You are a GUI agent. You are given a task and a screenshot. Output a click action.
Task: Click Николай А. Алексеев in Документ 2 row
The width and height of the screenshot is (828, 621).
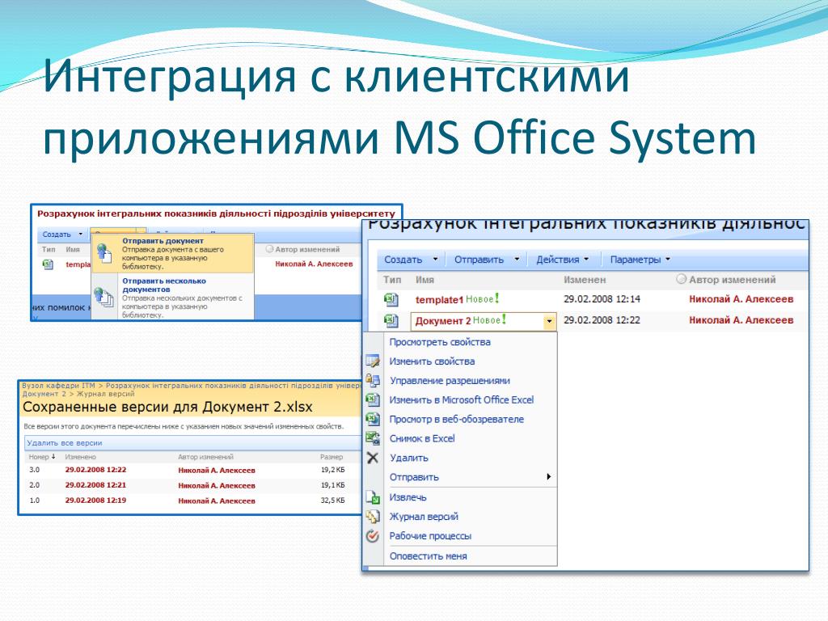(741, 320)
